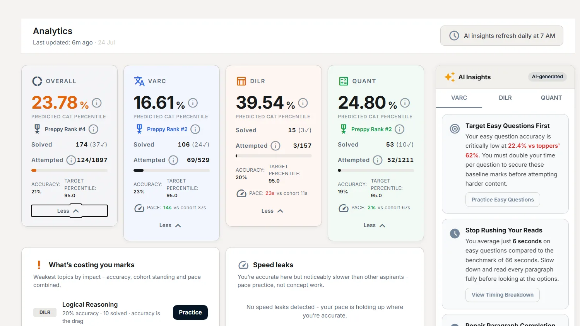This screenshot has width=580, height=326.
Task: Click the Overall circular ring icon
Action: click(x=37, y=81)
